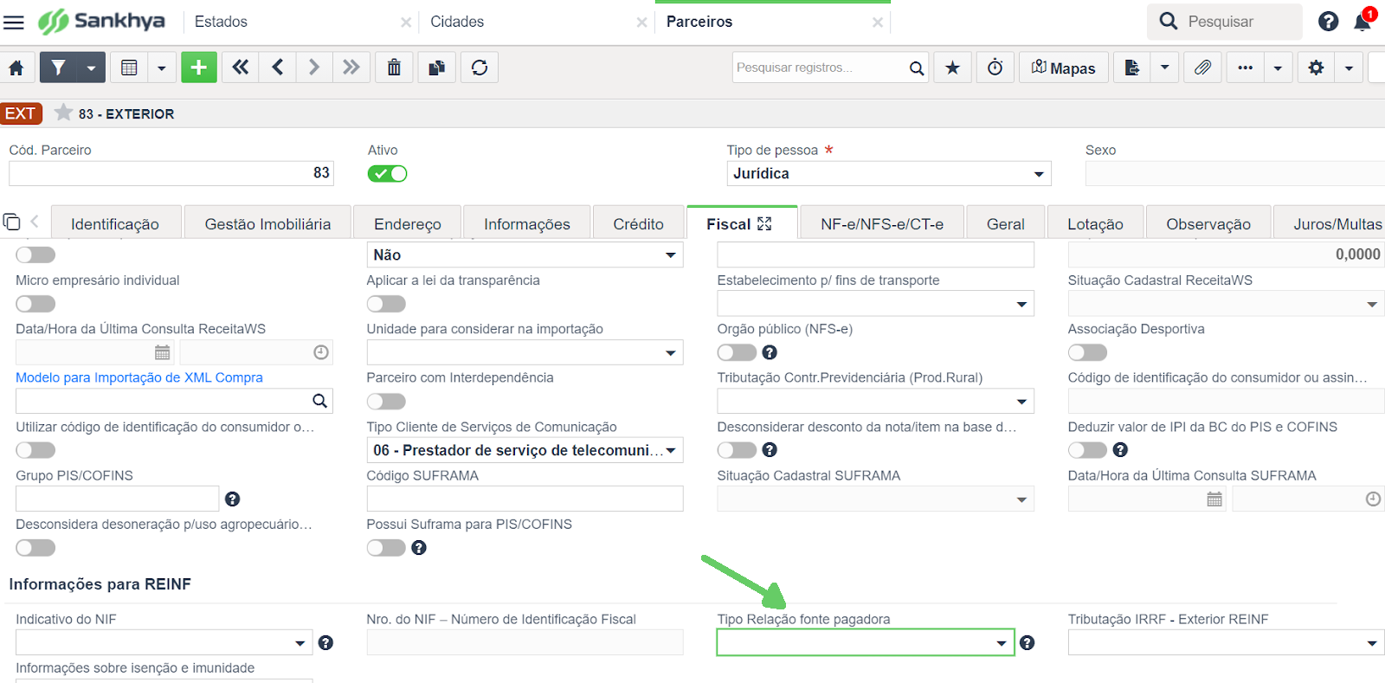1385x683 pixels.
Task: Jump to the last record
Action: point(351,68)
